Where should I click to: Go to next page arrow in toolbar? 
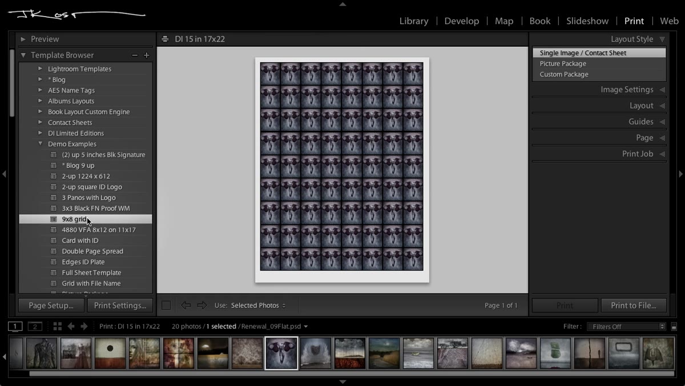click(202, 305)
